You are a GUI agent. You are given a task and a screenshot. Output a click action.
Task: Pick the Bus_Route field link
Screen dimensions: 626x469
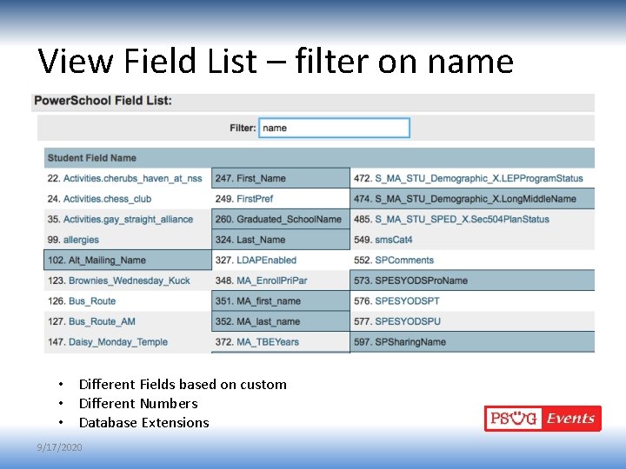coord(92,301)
